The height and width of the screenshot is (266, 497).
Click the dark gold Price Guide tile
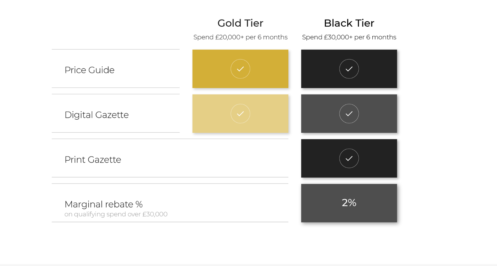(240, 69)
